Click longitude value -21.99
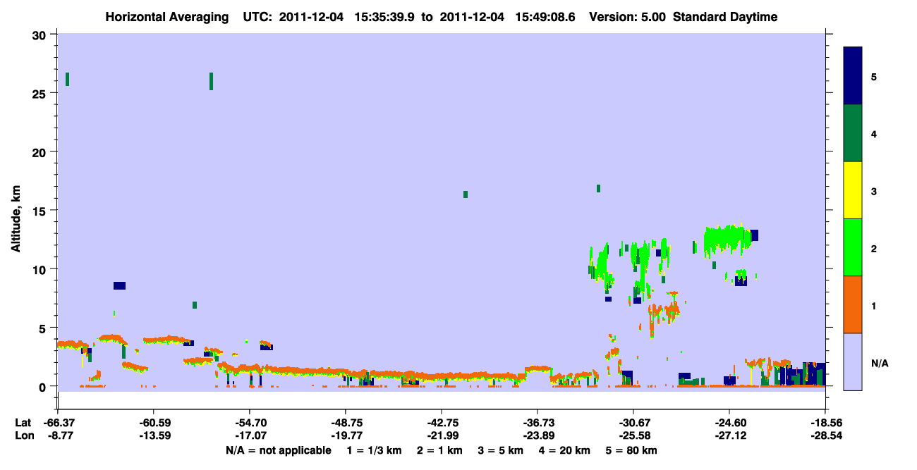The width and height of the screenshot is (917, 470). click(442, 435)
